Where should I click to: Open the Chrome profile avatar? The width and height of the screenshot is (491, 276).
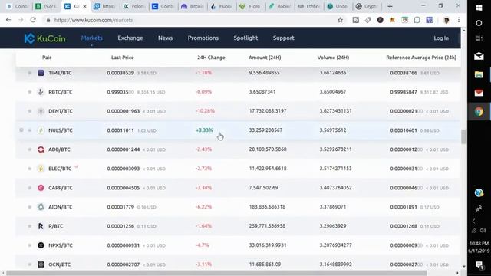click(447, 20)
